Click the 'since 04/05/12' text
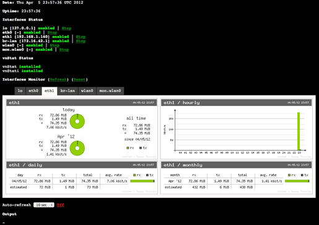 tap(137, 139)
